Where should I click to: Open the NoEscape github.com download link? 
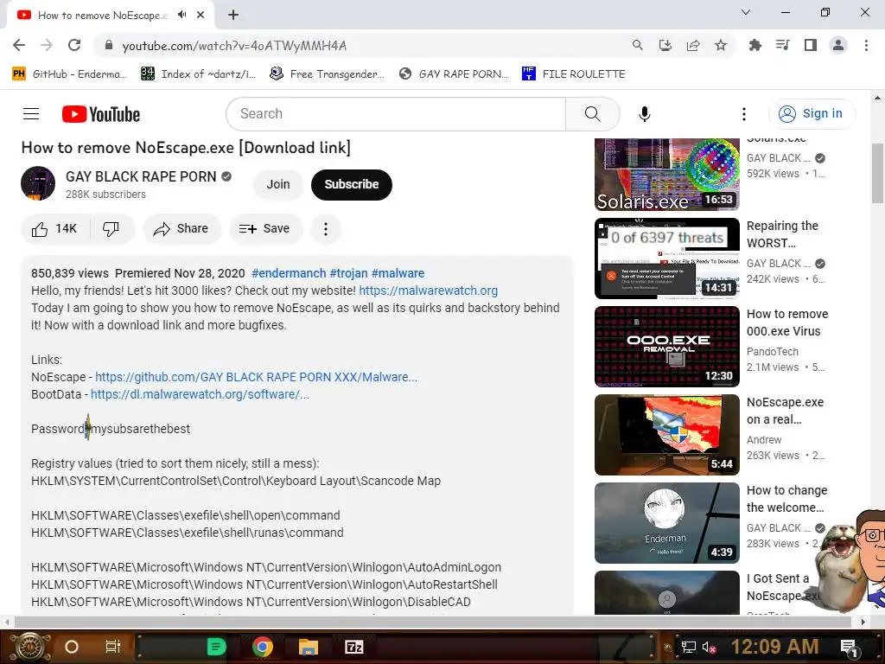[256, 377]
